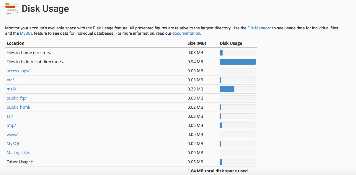This screenshot has height=175, width=356.
Task: Click the 'Other Usage†' row label
Action: click(19, 162)
